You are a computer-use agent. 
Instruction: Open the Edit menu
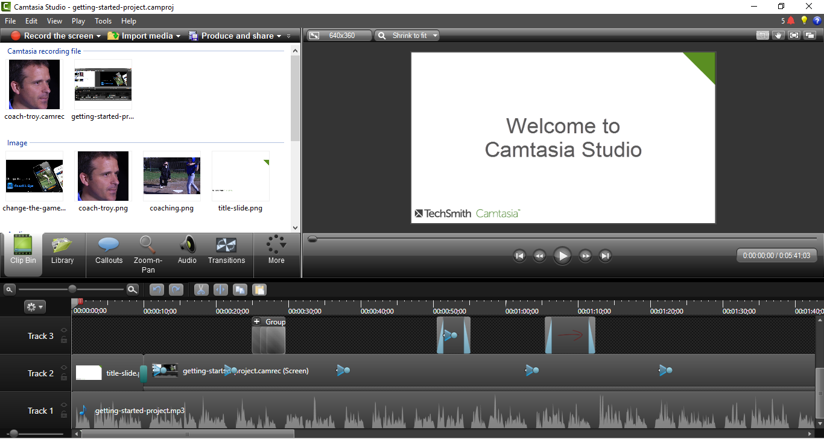[31, 21]
